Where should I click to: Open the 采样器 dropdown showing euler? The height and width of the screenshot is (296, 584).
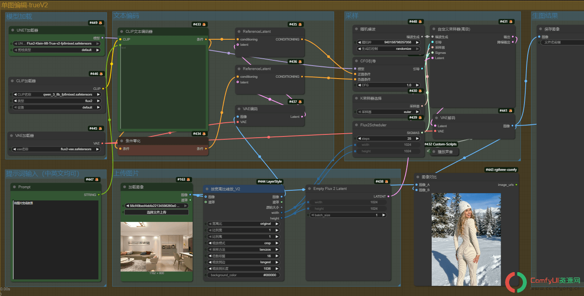[388, 112]
